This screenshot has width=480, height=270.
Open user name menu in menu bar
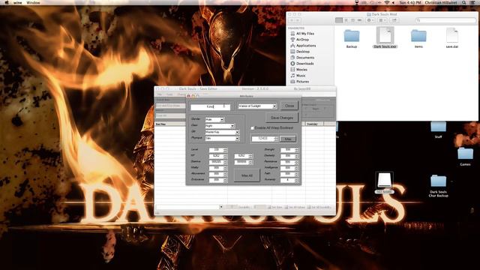(440, 2)
